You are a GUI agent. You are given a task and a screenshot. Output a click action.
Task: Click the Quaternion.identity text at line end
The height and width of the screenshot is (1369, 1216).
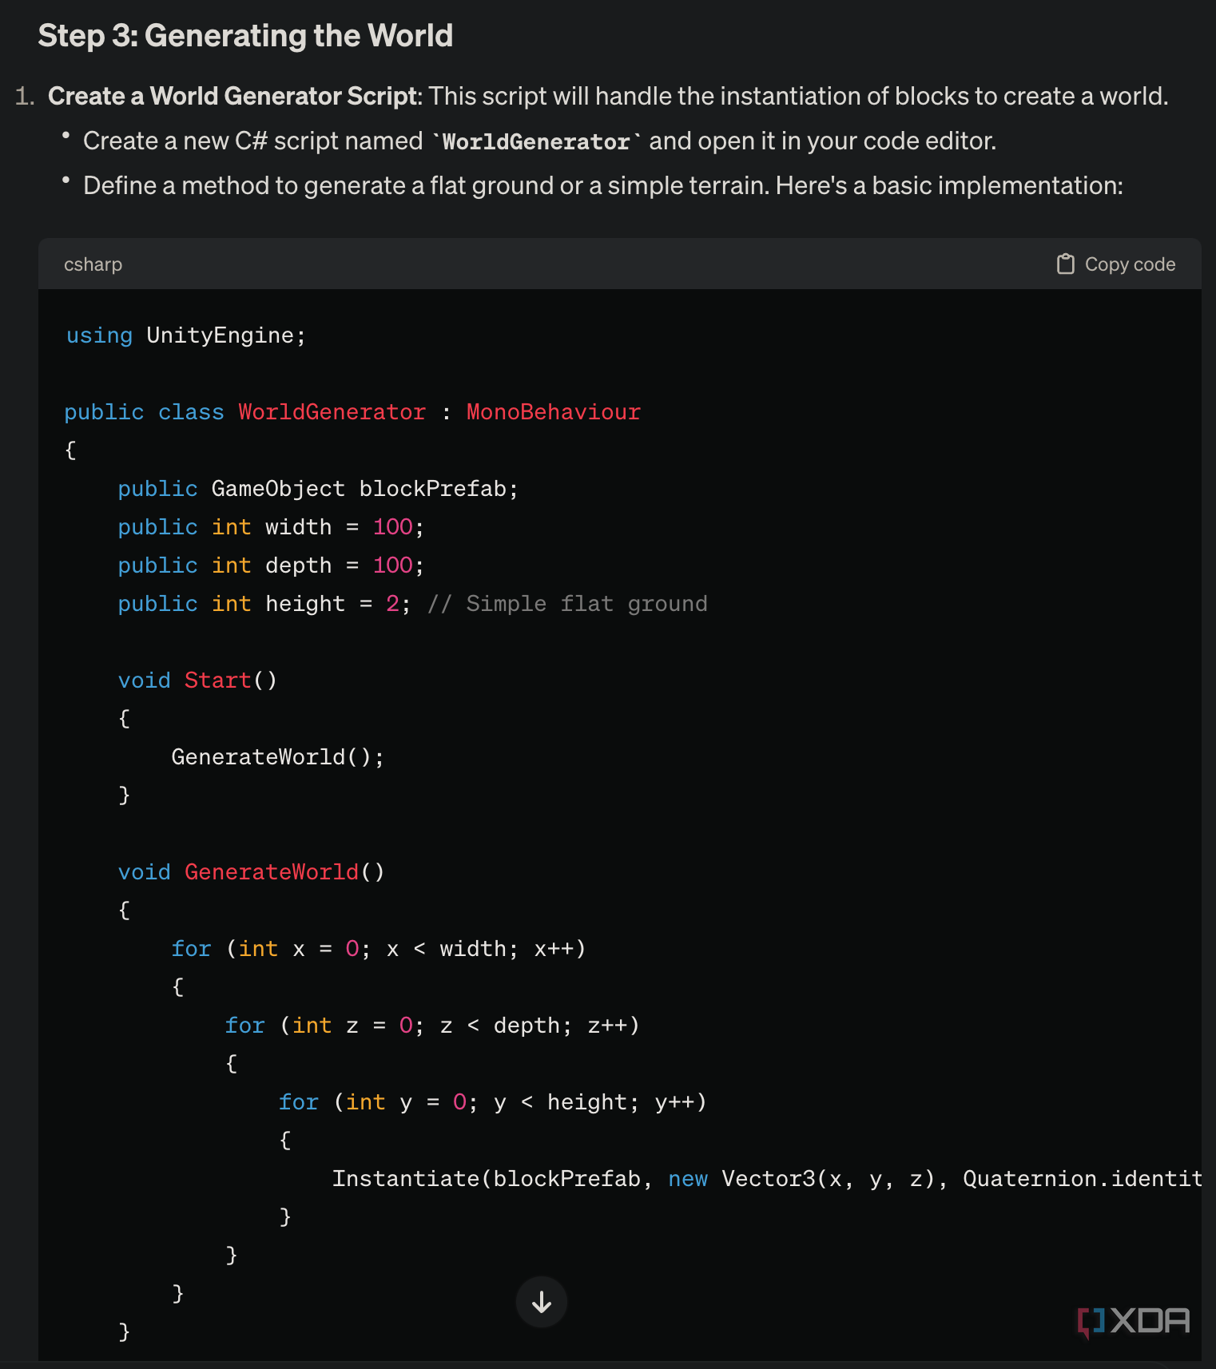click(x=1082, y=1179)
